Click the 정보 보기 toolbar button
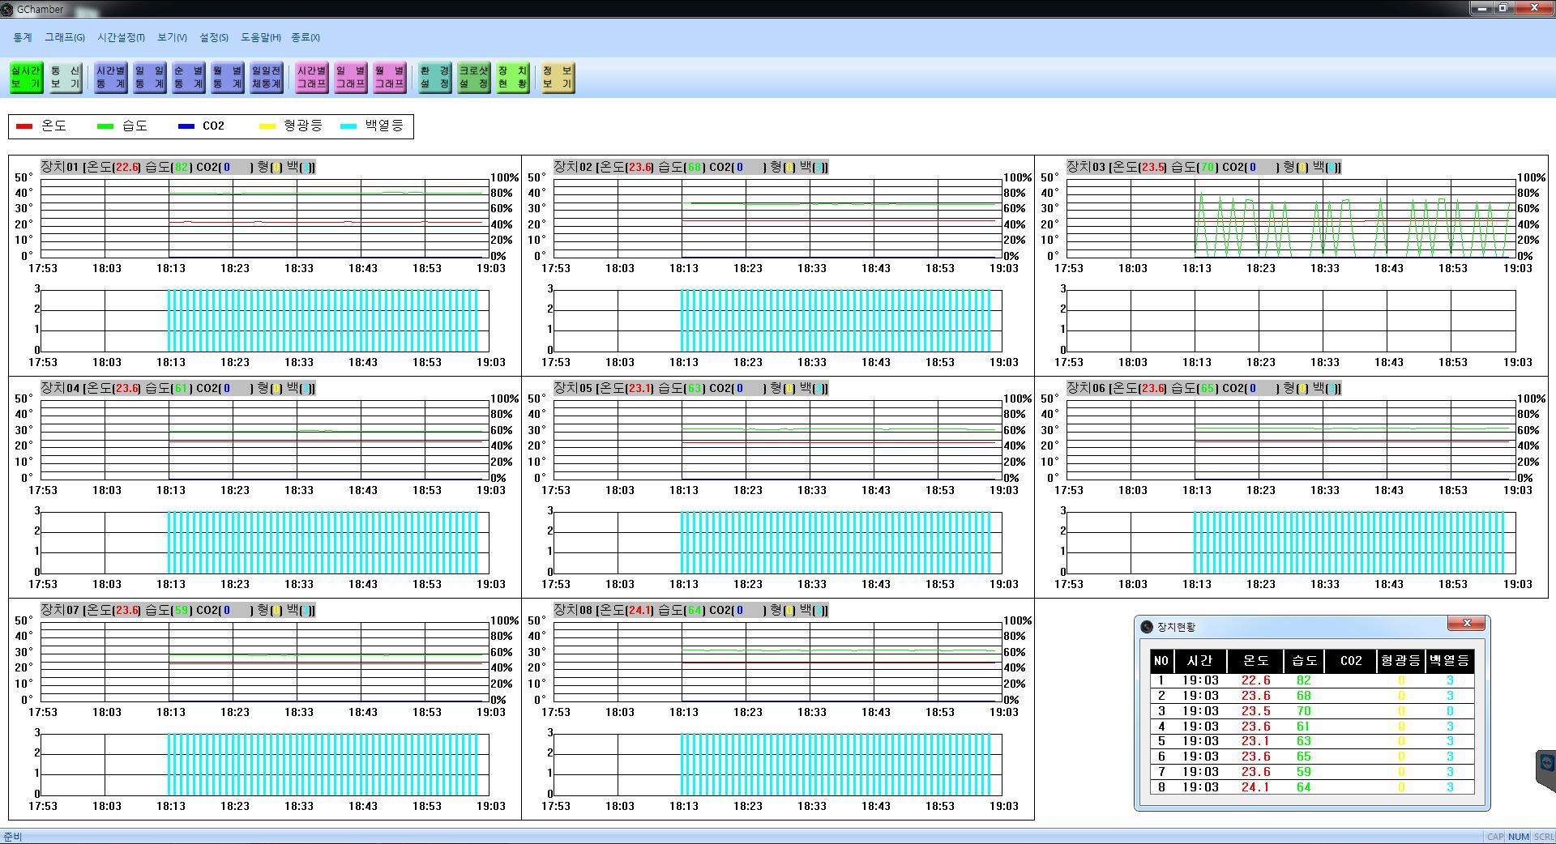Screen dimensions: 1556x844 pyautogui.click(x=558, y=78)
